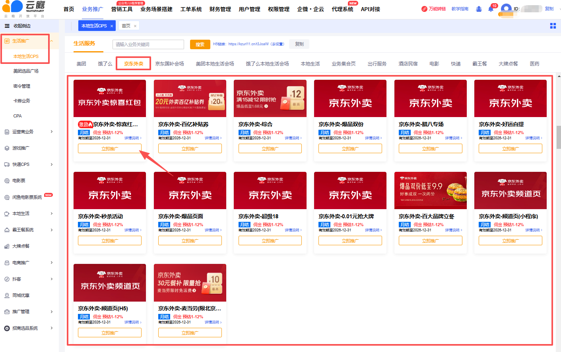Viewport: 561px width, 352px height.
Task: Collapse the 生活推广 sidebar section
Action: pyautogui.click(x=52, y=41)
